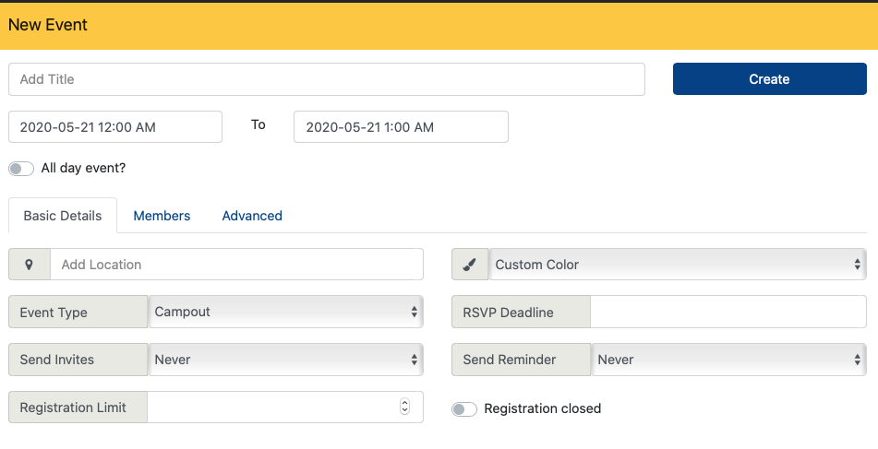Open the Event Type dropdown

pos(285,313)
